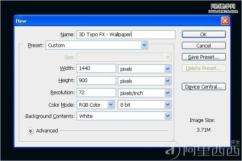
Task: Click the OK button
Action: coord(204,34)
